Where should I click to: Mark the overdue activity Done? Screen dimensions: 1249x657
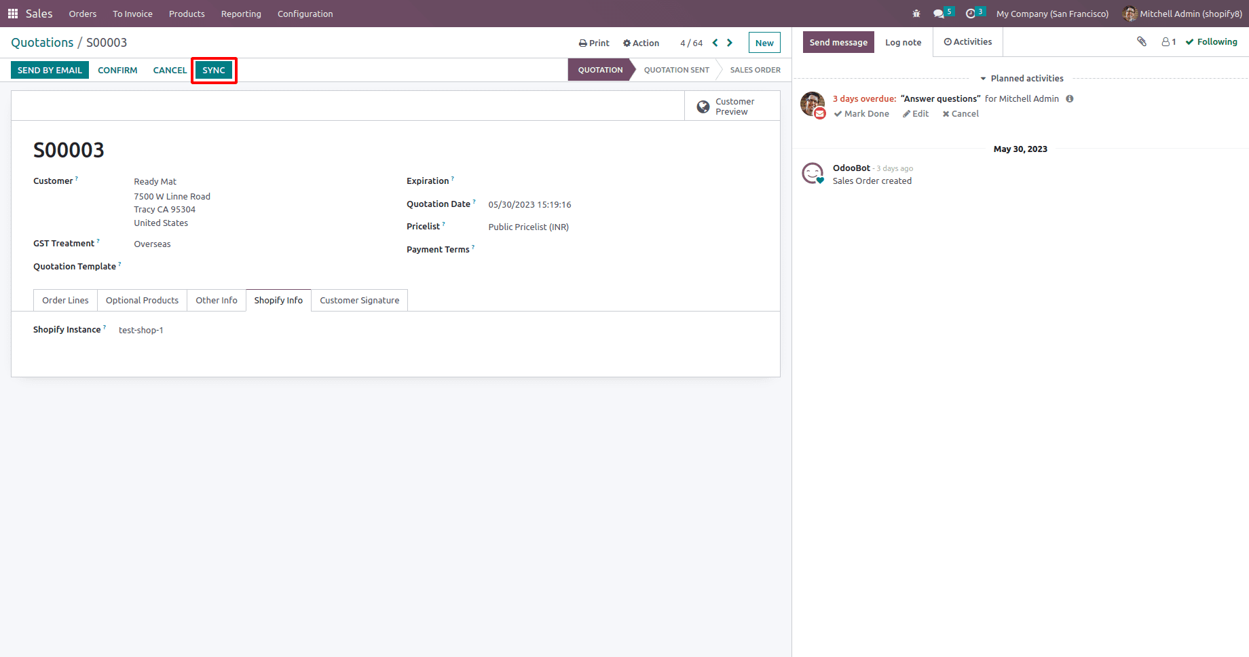(861, 114)
